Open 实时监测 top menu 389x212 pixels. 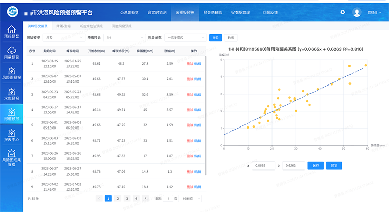[x=157, y=13]
